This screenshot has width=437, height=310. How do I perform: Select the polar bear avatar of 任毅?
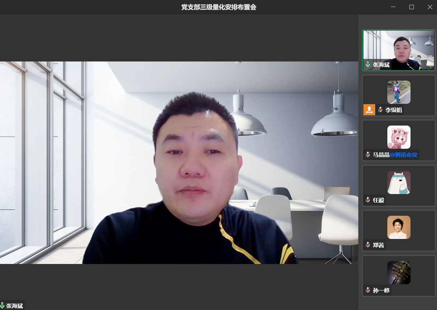[x=399, y=182]
